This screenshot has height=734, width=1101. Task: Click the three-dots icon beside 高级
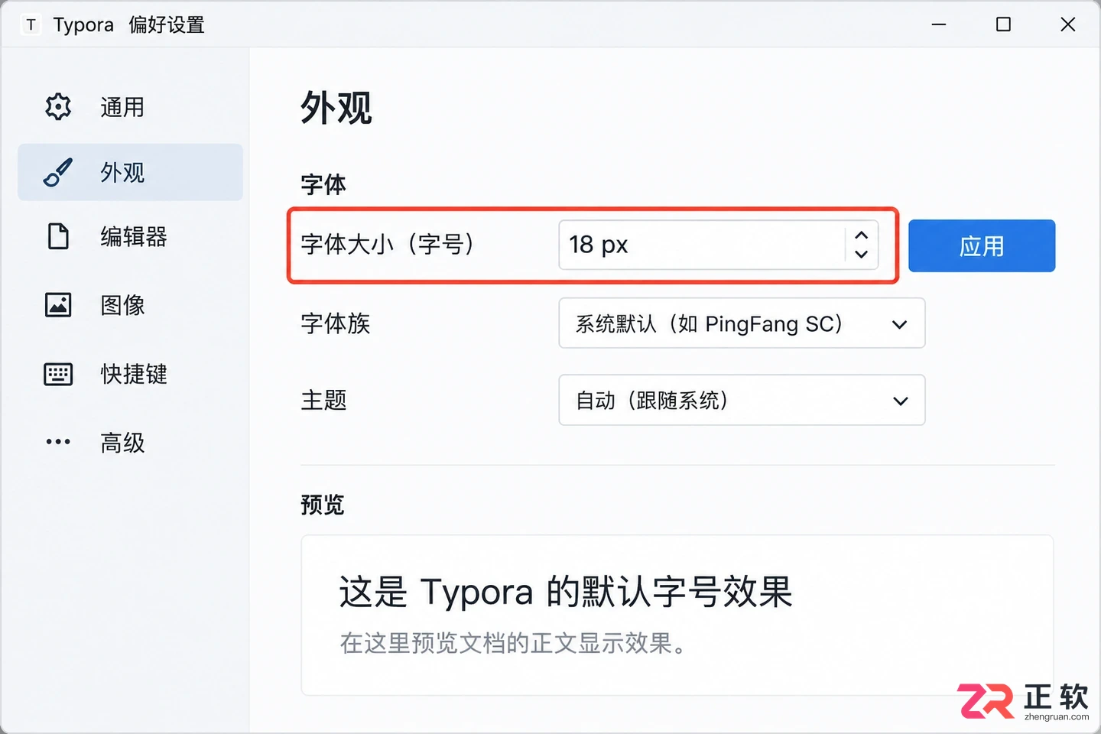tap(58, 442)
